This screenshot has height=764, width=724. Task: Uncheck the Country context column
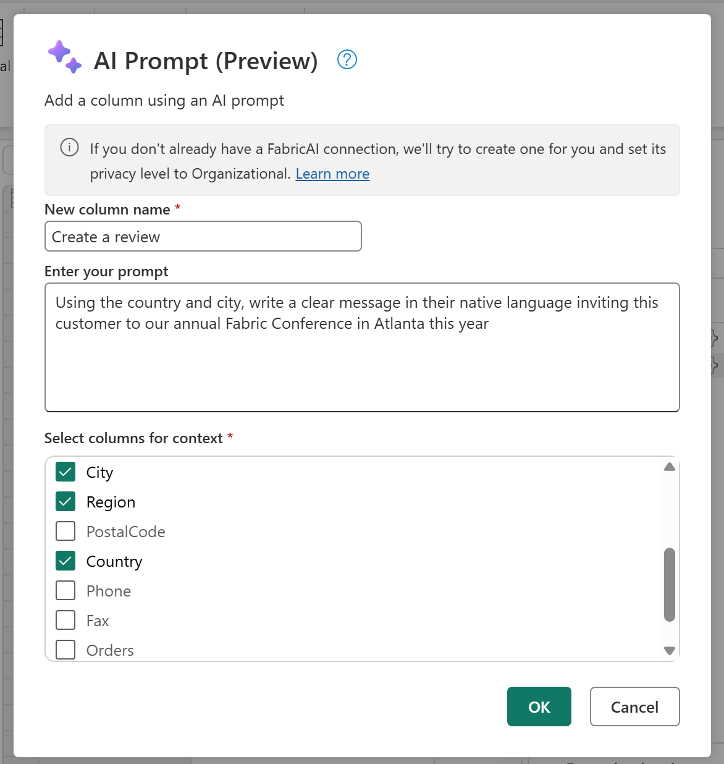point(65,561)
